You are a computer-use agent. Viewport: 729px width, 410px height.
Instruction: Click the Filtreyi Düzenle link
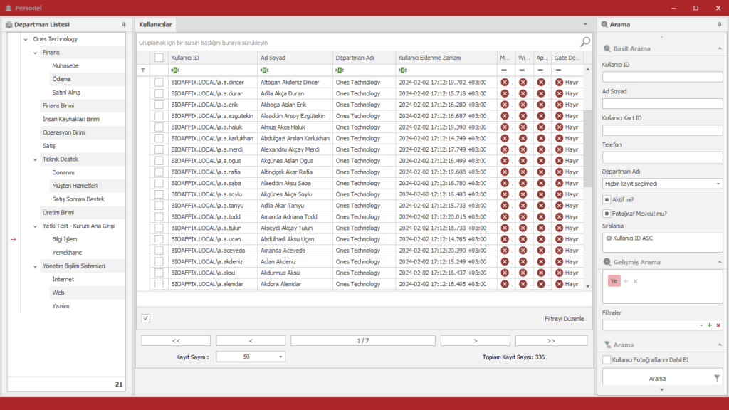pyautogui.click(x=565, y=318)
